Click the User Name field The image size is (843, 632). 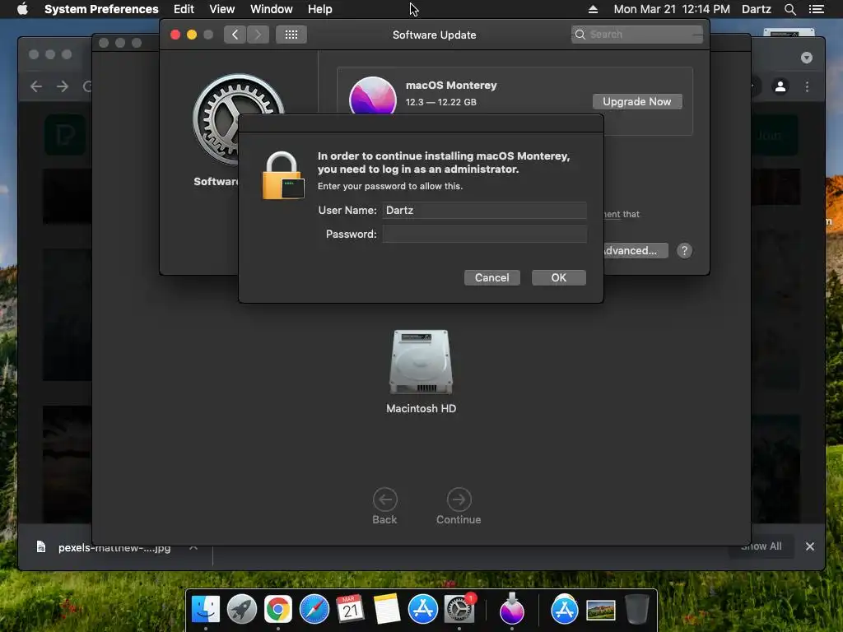484,210
